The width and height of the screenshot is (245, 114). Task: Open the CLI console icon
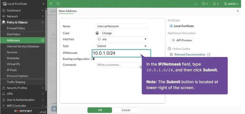coord(196,4)
